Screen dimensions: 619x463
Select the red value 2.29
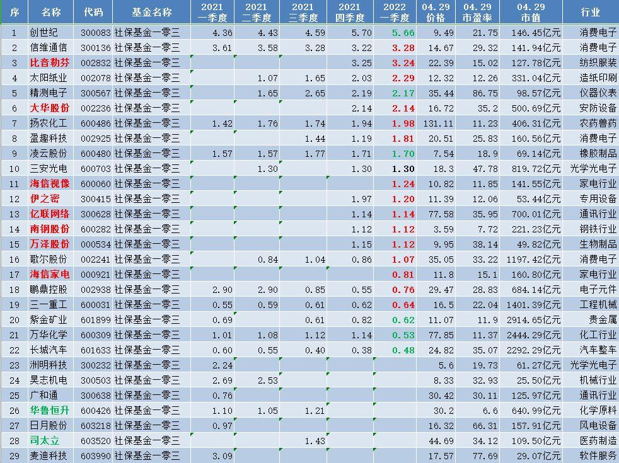coord(403,78)
